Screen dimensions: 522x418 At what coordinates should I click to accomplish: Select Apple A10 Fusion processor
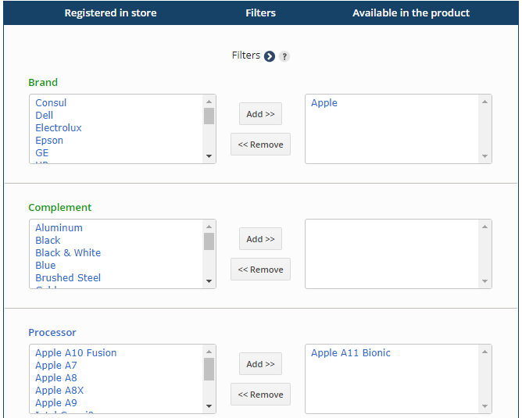[x=76, y=353]
